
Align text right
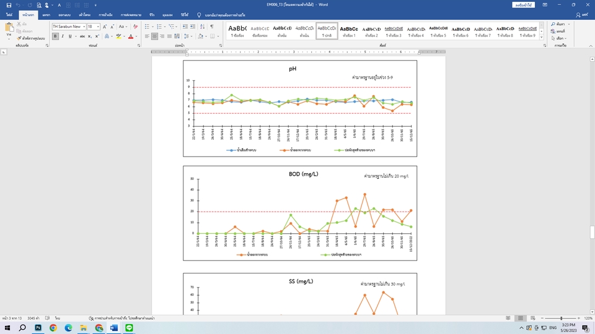[x=162, y=36]
